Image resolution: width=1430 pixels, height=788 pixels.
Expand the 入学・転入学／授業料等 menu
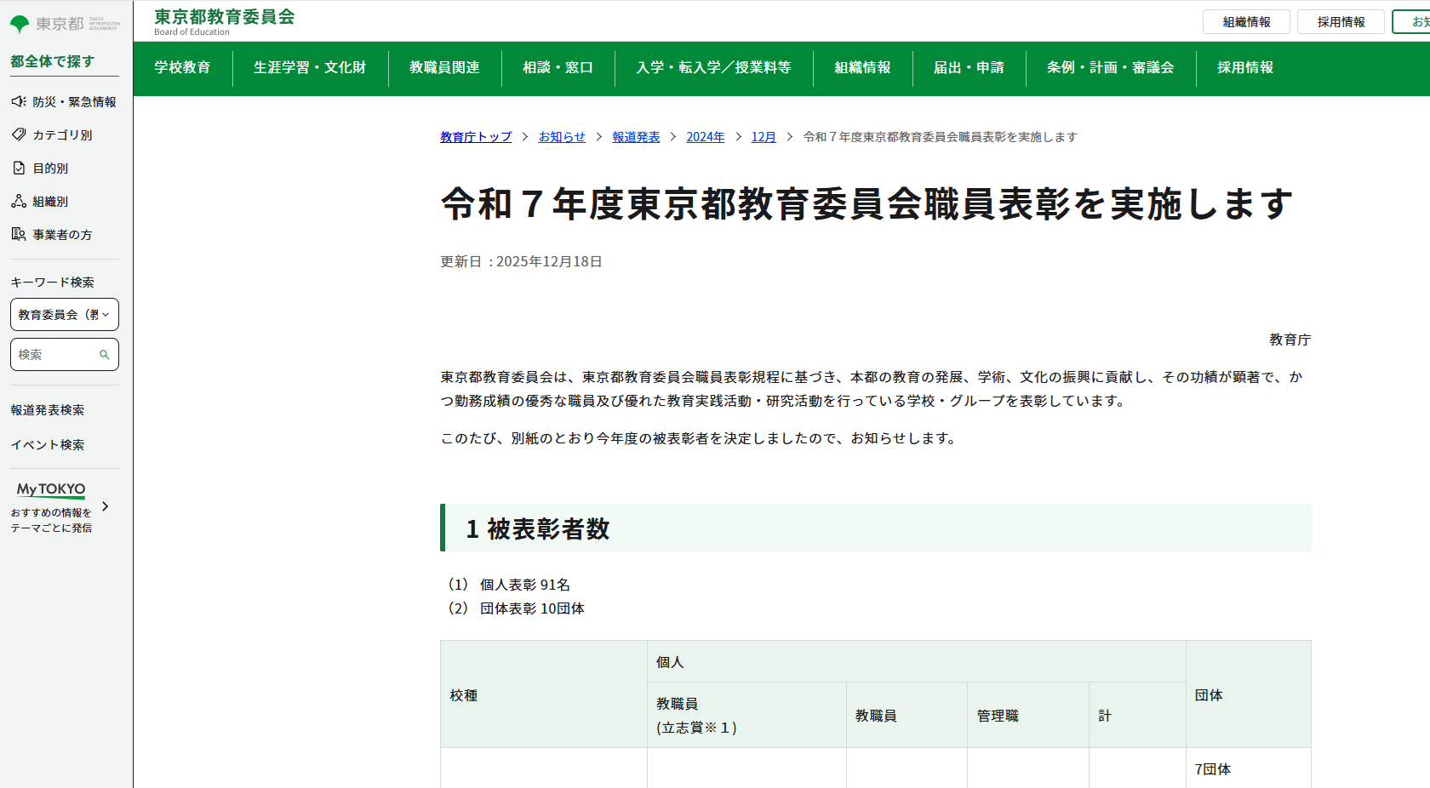713,68
